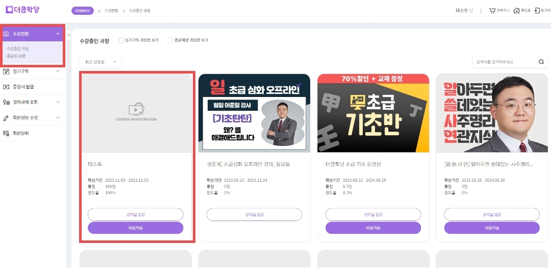
Task: Open the shopping cart (장바구니) icon
Action: 492,11
